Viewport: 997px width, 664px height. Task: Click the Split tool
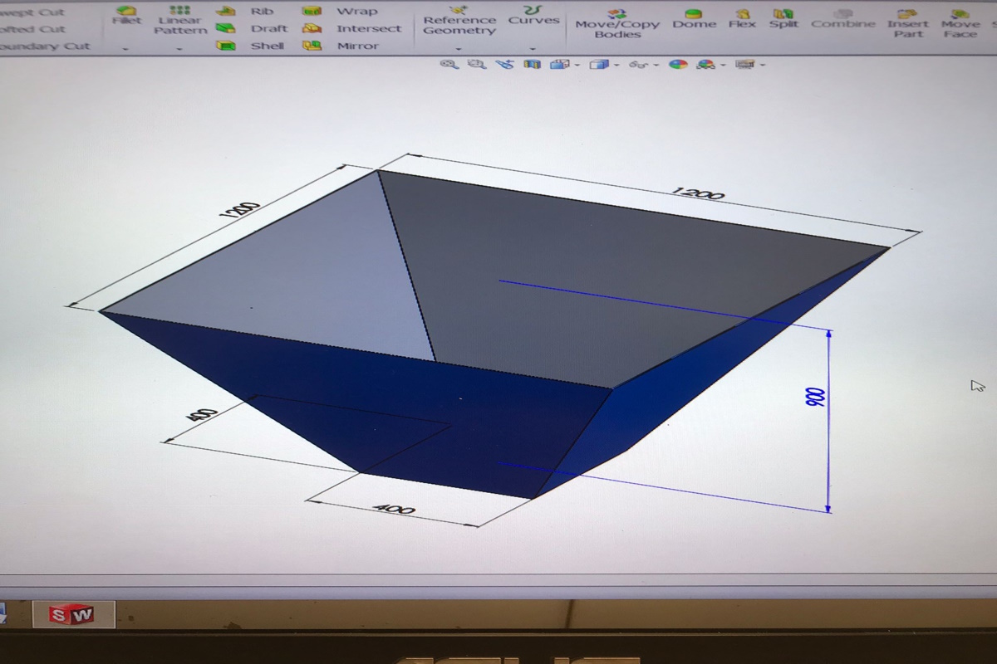(783, 18)
